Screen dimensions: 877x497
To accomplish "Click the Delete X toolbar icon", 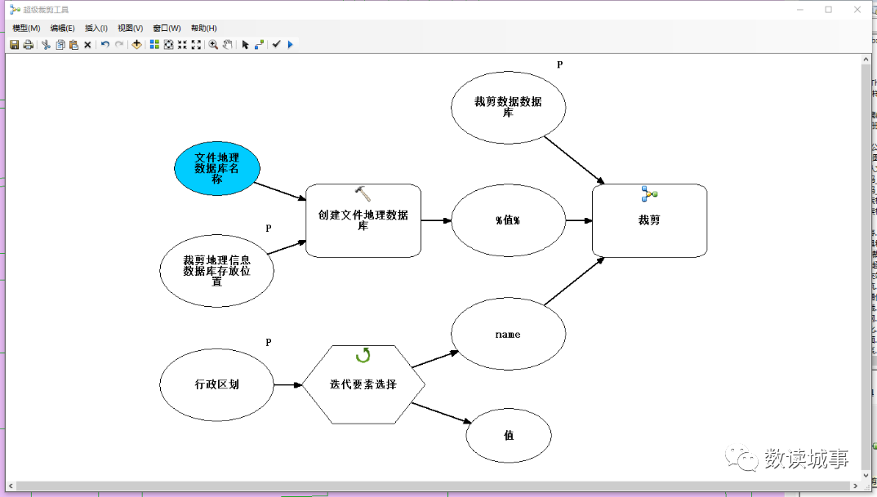I will (87, 45).
